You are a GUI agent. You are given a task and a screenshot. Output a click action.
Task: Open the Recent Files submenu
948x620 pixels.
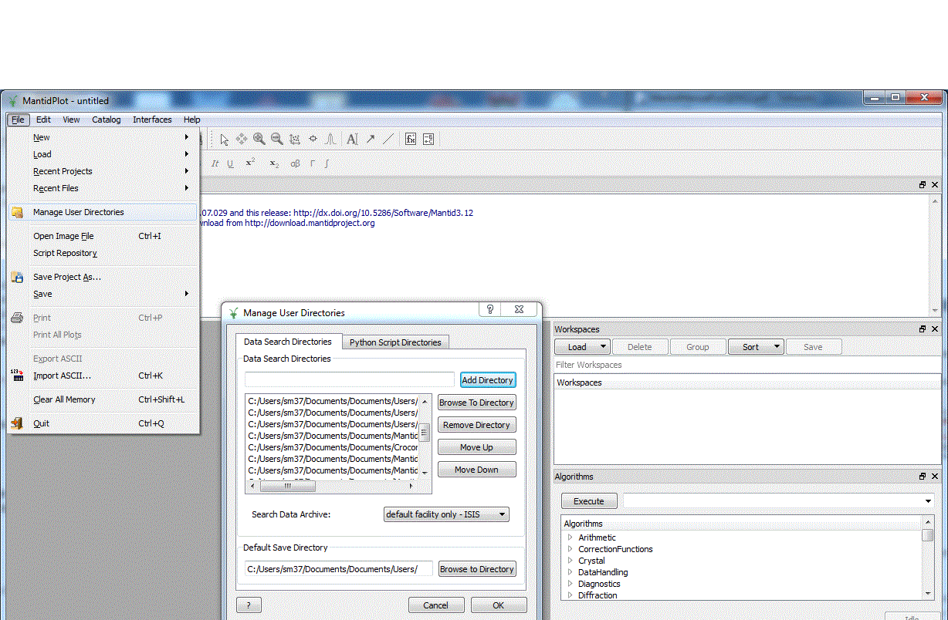coord(103,188)
